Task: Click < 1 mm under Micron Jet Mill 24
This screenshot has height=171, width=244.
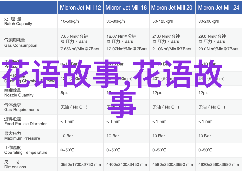Action: click(205, 121)
